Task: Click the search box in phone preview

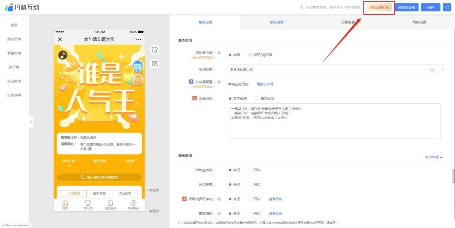Action: (99, 177)
